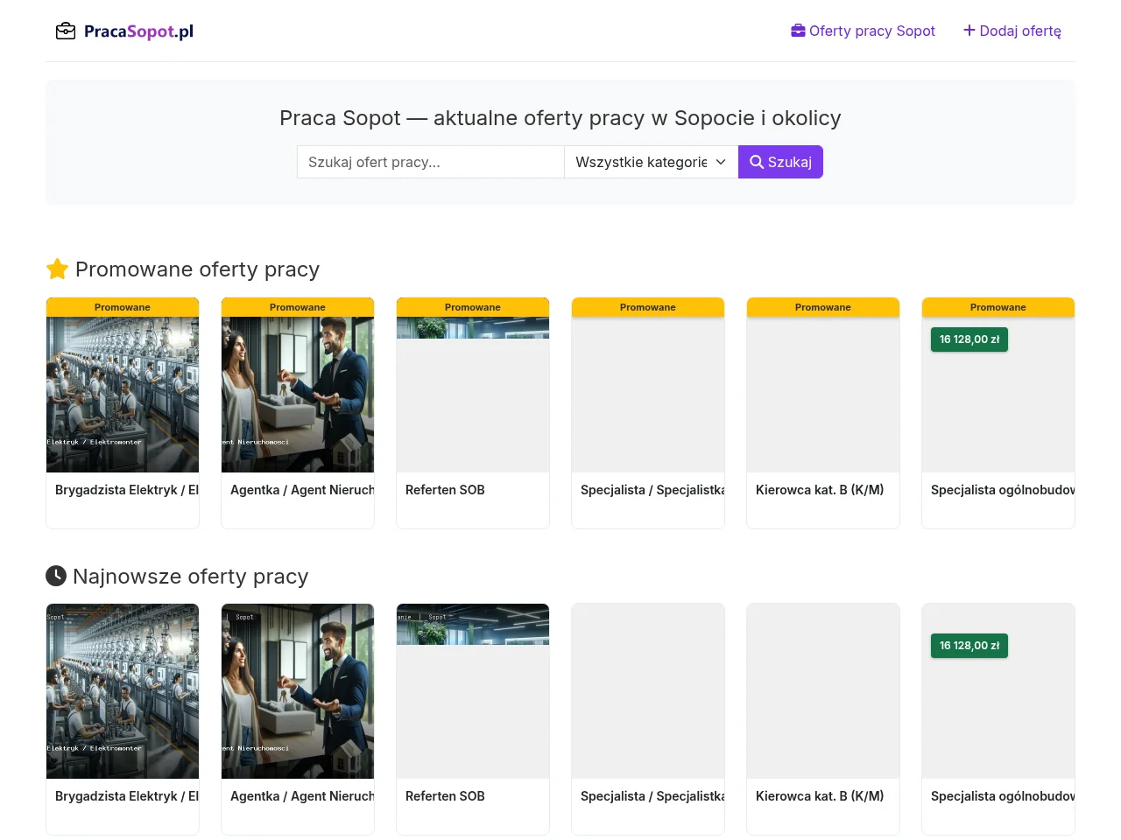This screenshot has width=1121, height=840.
Task: Click the Szukaj search button
Action: tap(780, 162)
